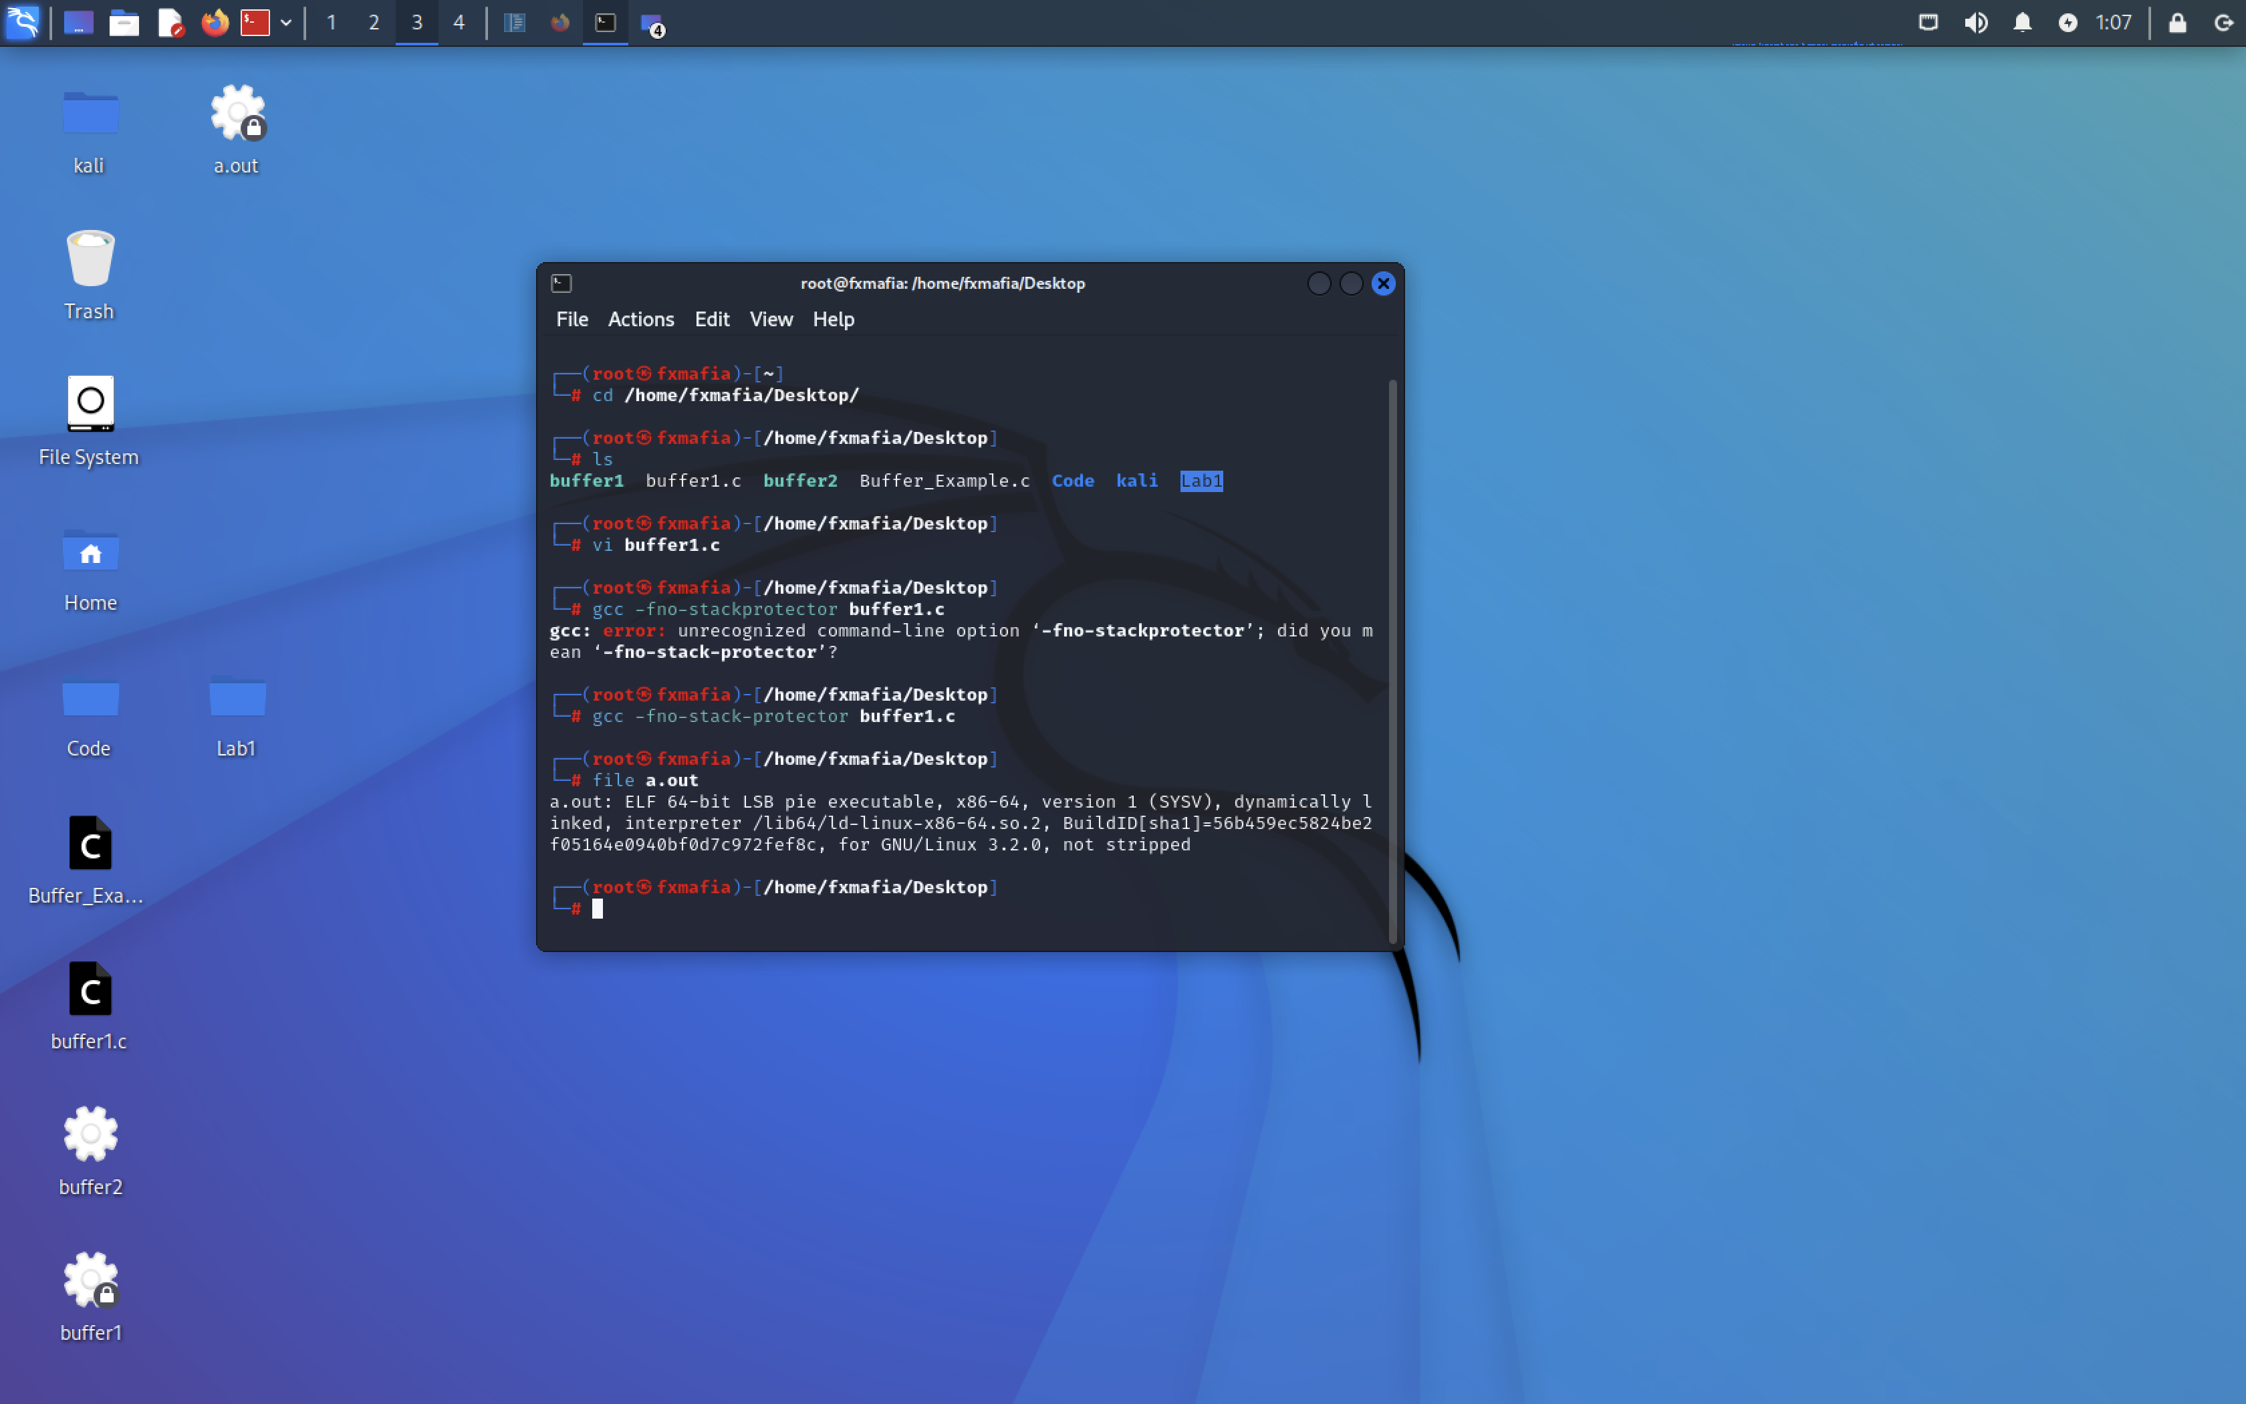Select the Home folder desktop icon
2246x1404 pixels.
tap(90, 568)
